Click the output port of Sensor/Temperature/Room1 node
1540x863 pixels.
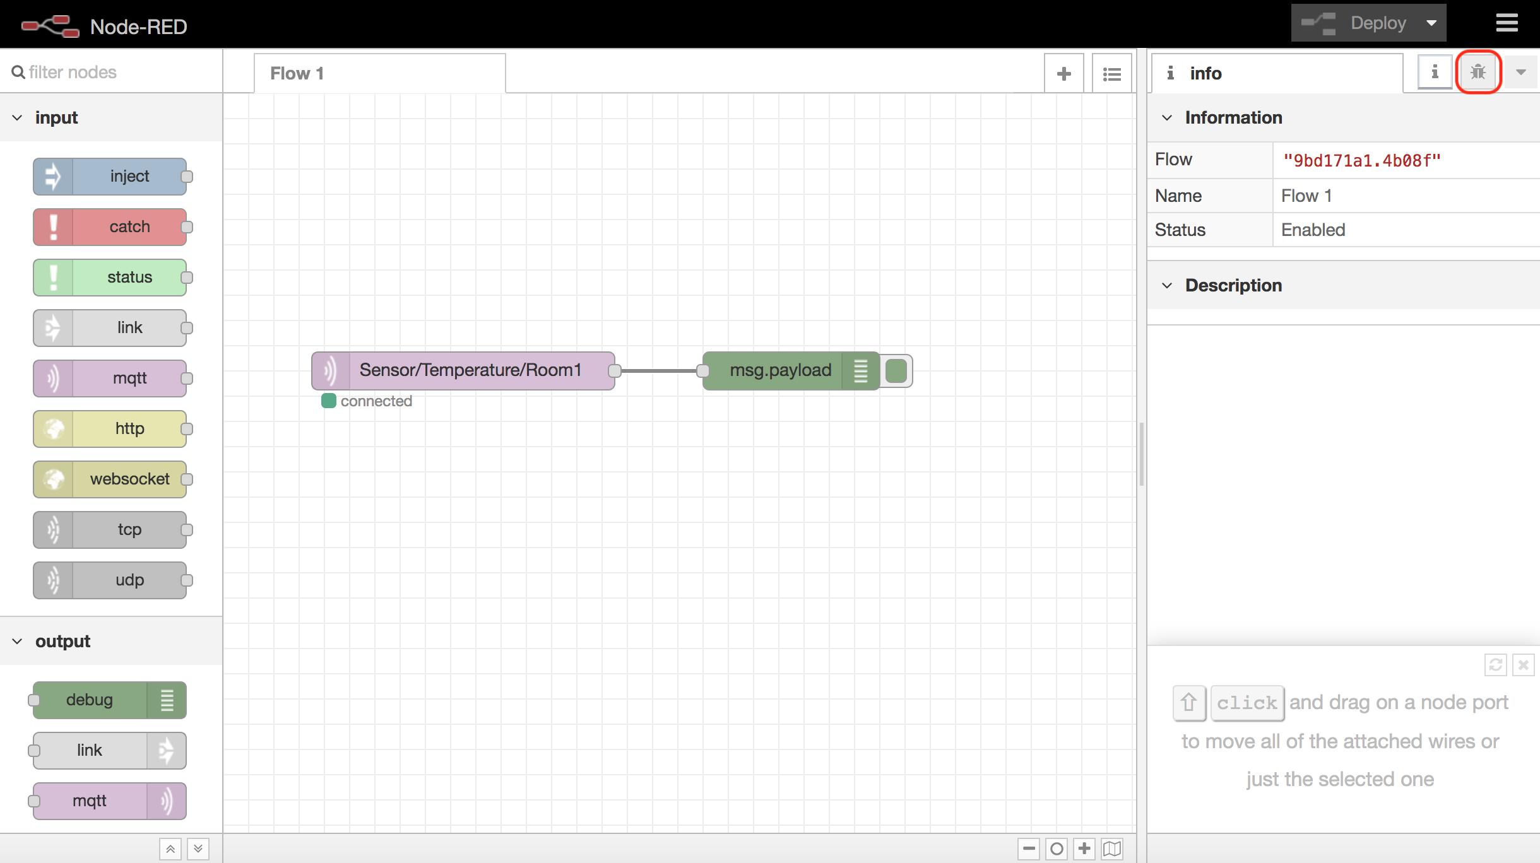pyautogui.click(x=615, y=371)
